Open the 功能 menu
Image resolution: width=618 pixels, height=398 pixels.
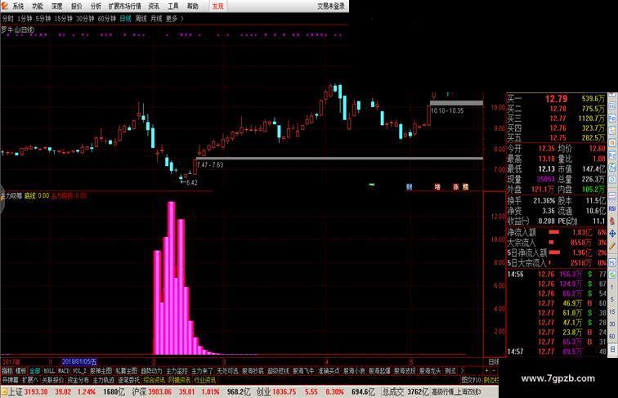pyautogui.click(x=38, y=7)
